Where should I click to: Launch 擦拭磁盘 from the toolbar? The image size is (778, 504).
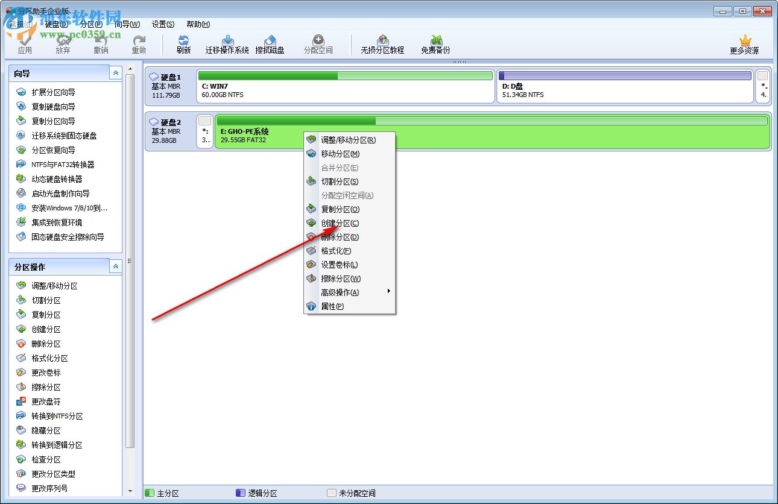click(x=270, y=45)
